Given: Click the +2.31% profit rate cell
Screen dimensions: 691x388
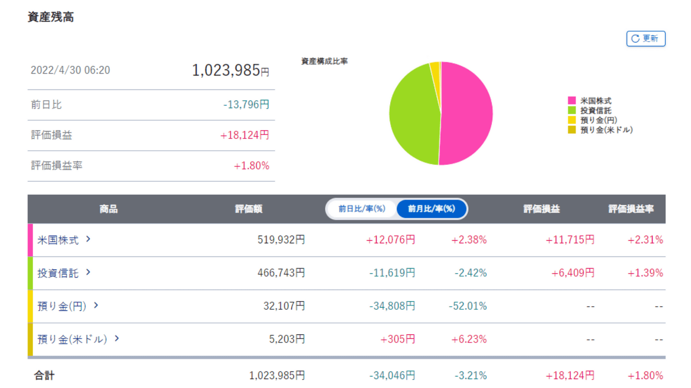Looking at the screenshot, I should click(x=645, y=240).
